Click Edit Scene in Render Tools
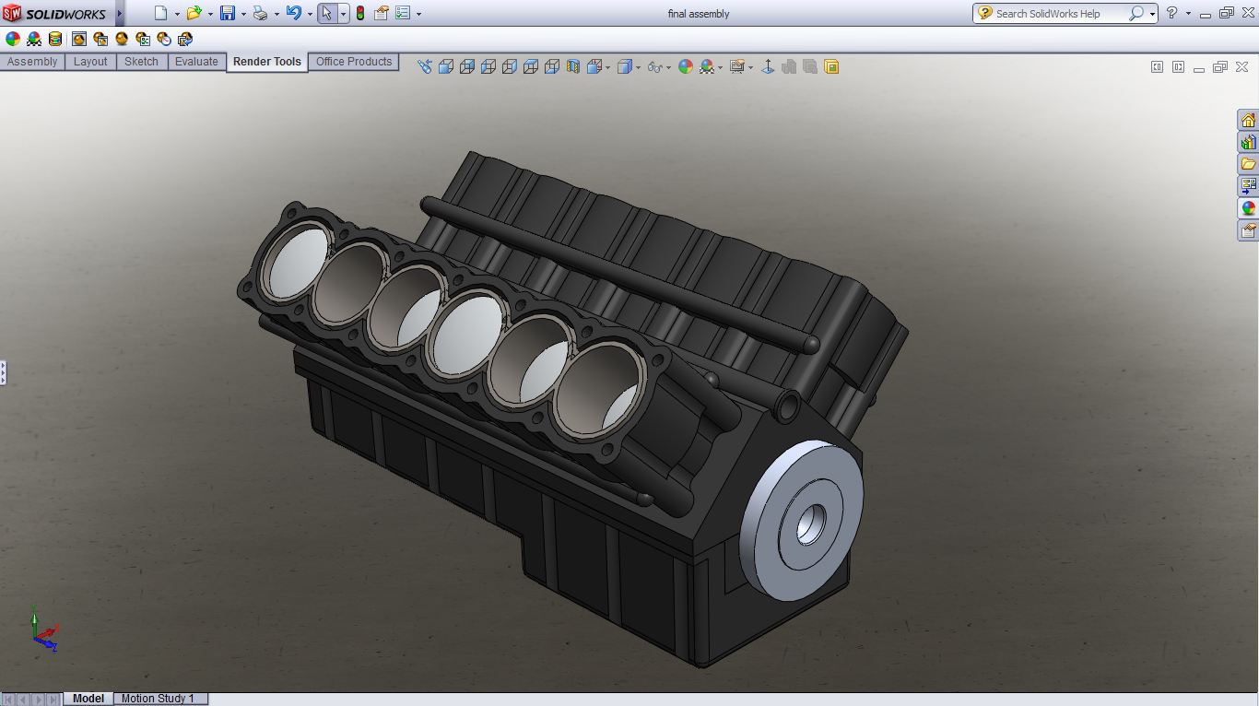This screenshot has width=1259, height=706. [x=34, y=39]
